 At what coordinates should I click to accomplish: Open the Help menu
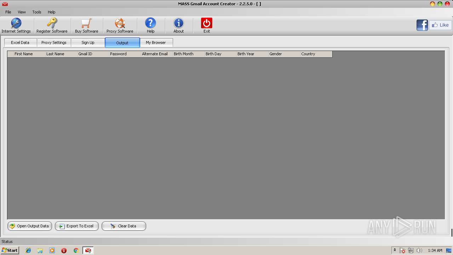coord(52,12)
